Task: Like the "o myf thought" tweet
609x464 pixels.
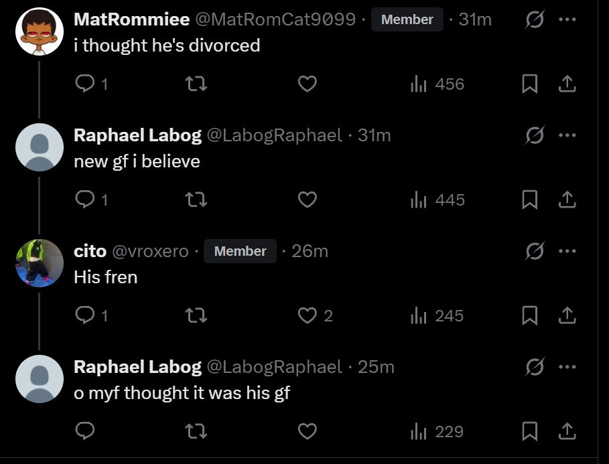Action: 308,431
